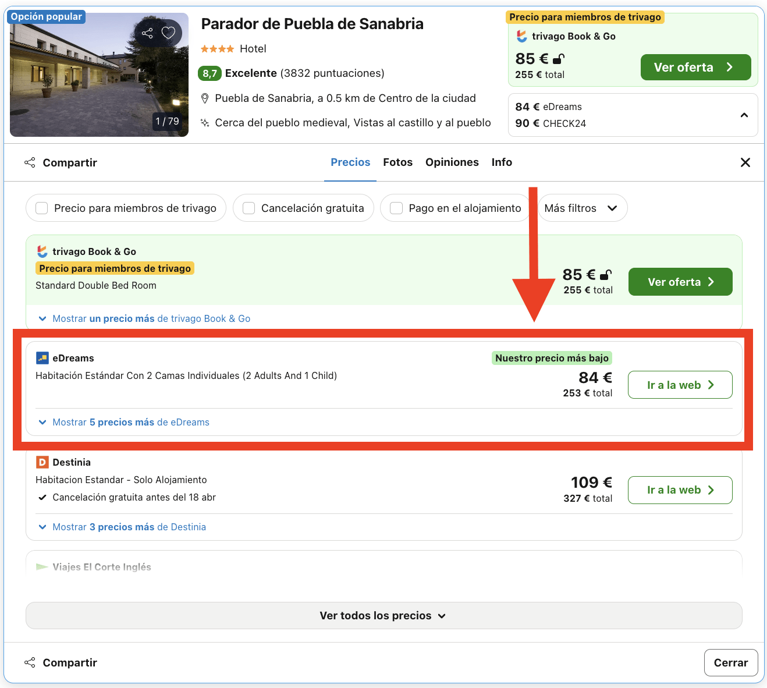Click the eDreams logo icon
Image resolution: width=767 pixels, height=688 pixels.
pos(42,358)
